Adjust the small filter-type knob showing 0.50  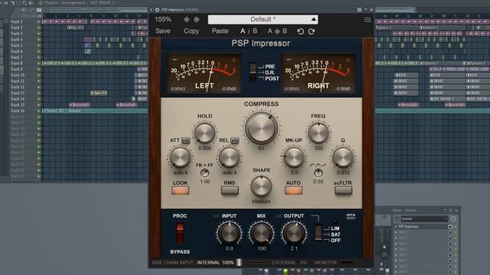pyautogui.click(x=318, y=173)
